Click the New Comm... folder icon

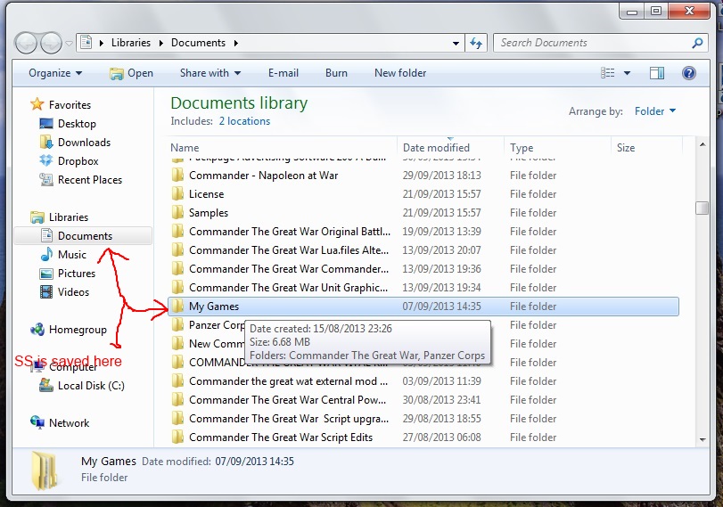click(x=177, y=344)
